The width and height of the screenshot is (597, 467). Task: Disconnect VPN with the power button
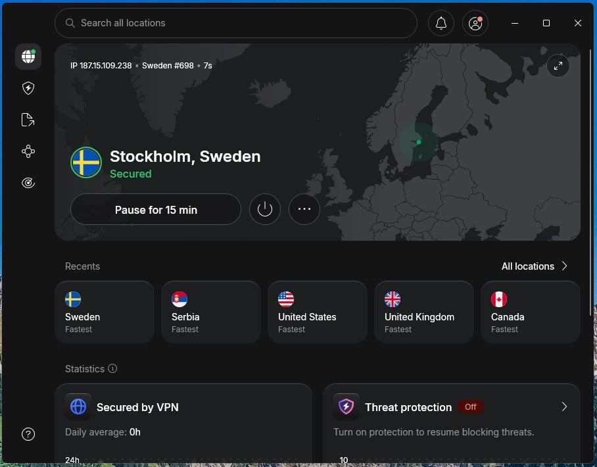tap(264, 209)
